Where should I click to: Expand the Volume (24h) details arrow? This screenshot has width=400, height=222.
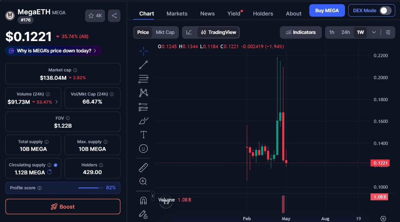(x=56, y=102)
